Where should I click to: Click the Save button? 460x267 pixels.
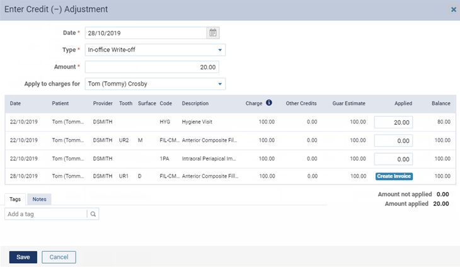point(23,257)
